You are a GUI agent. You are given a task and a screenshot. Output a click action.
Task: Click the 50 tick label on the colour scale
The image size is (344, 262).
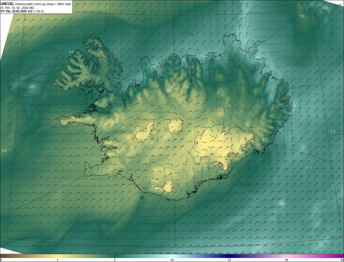[342, 260]
